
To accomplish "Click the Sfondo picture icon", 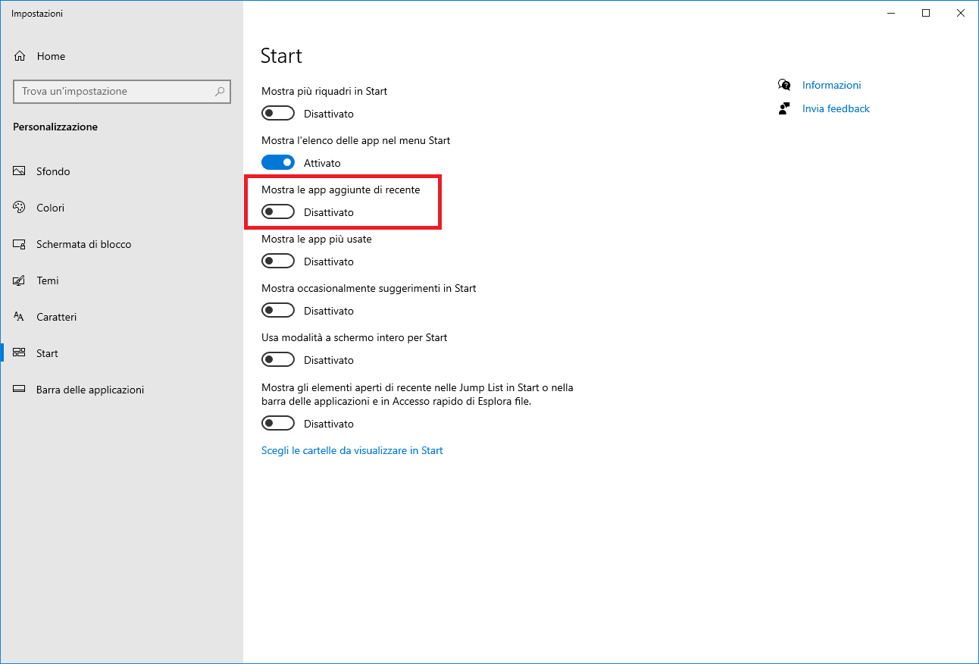I will pos(20,171).
